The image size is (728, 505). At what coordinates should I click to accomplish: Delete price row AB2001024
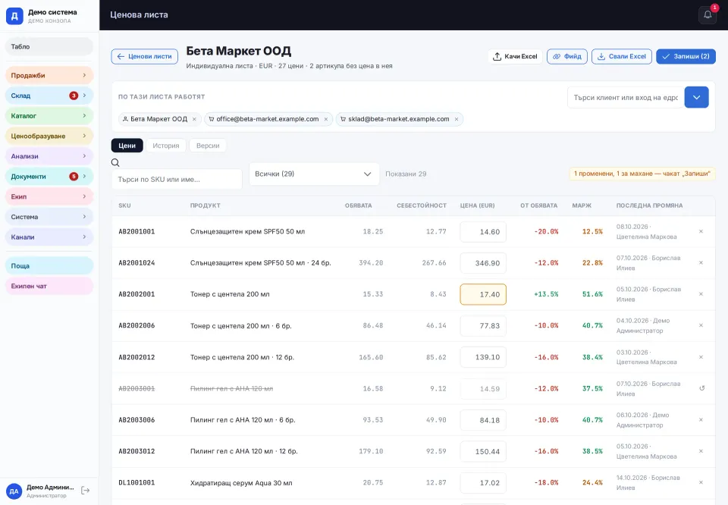click(701, 262)
